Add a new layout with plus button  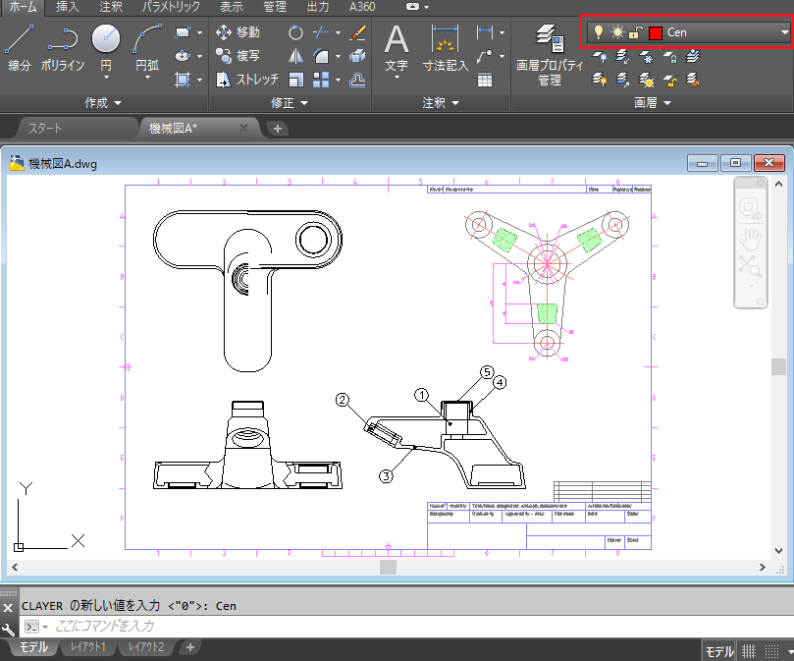coord(189,647)
